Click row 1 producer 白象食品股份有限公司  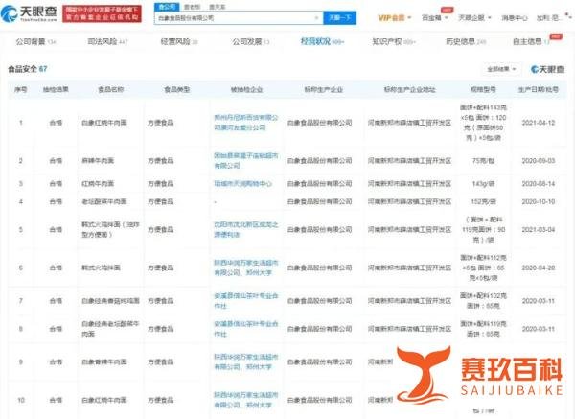tap(319, 123)
